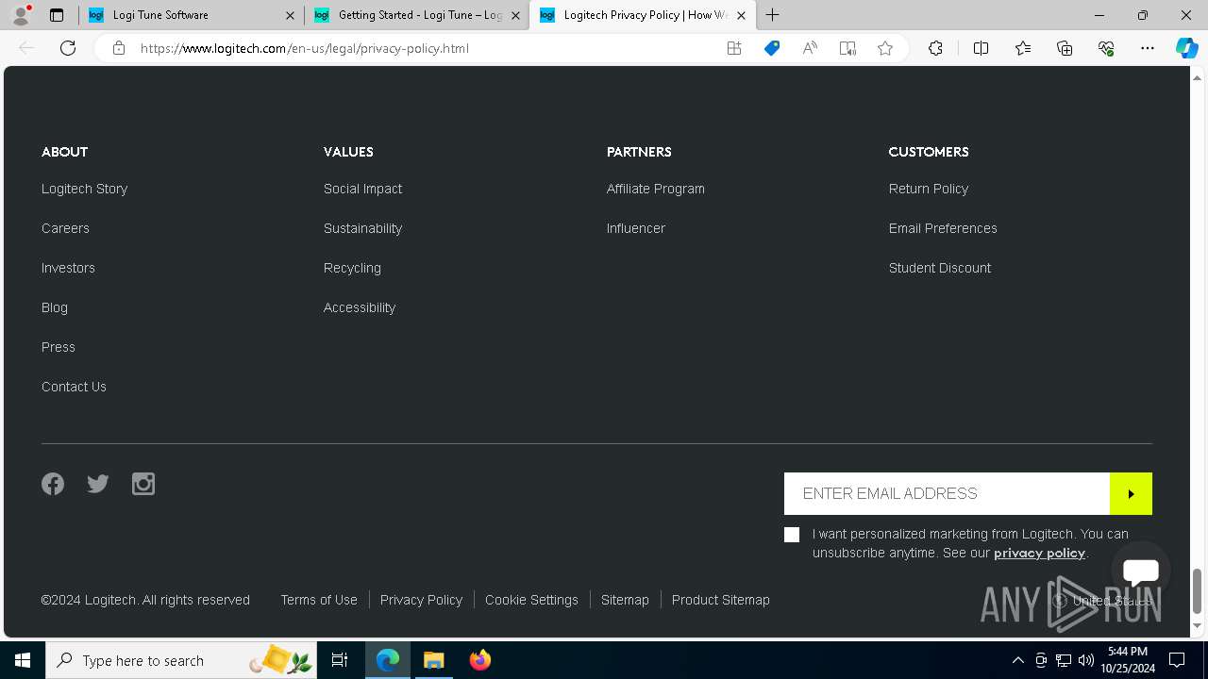Open Terms of Use footer link
The width and height of the screenshot is (1208, 679).
(x=319, y=600)
